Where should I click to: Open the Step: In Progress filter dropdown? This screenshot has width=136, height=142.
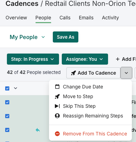pos(33,59)
